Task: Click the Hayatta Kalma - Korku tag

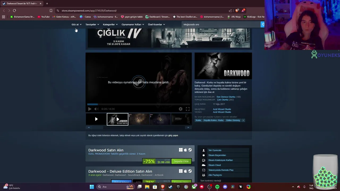Action: coord(214,120)
